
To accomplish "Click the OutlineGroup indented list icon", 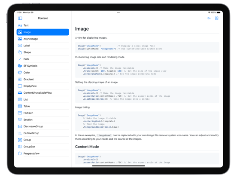I will [x=20, y=133].
